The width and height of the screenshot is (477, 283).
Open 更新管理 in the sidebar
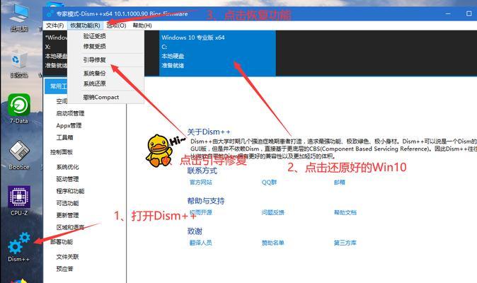(x=67, y=215)
